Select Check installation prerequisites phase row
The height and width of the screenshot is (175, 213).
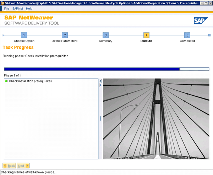pos(51,81)
